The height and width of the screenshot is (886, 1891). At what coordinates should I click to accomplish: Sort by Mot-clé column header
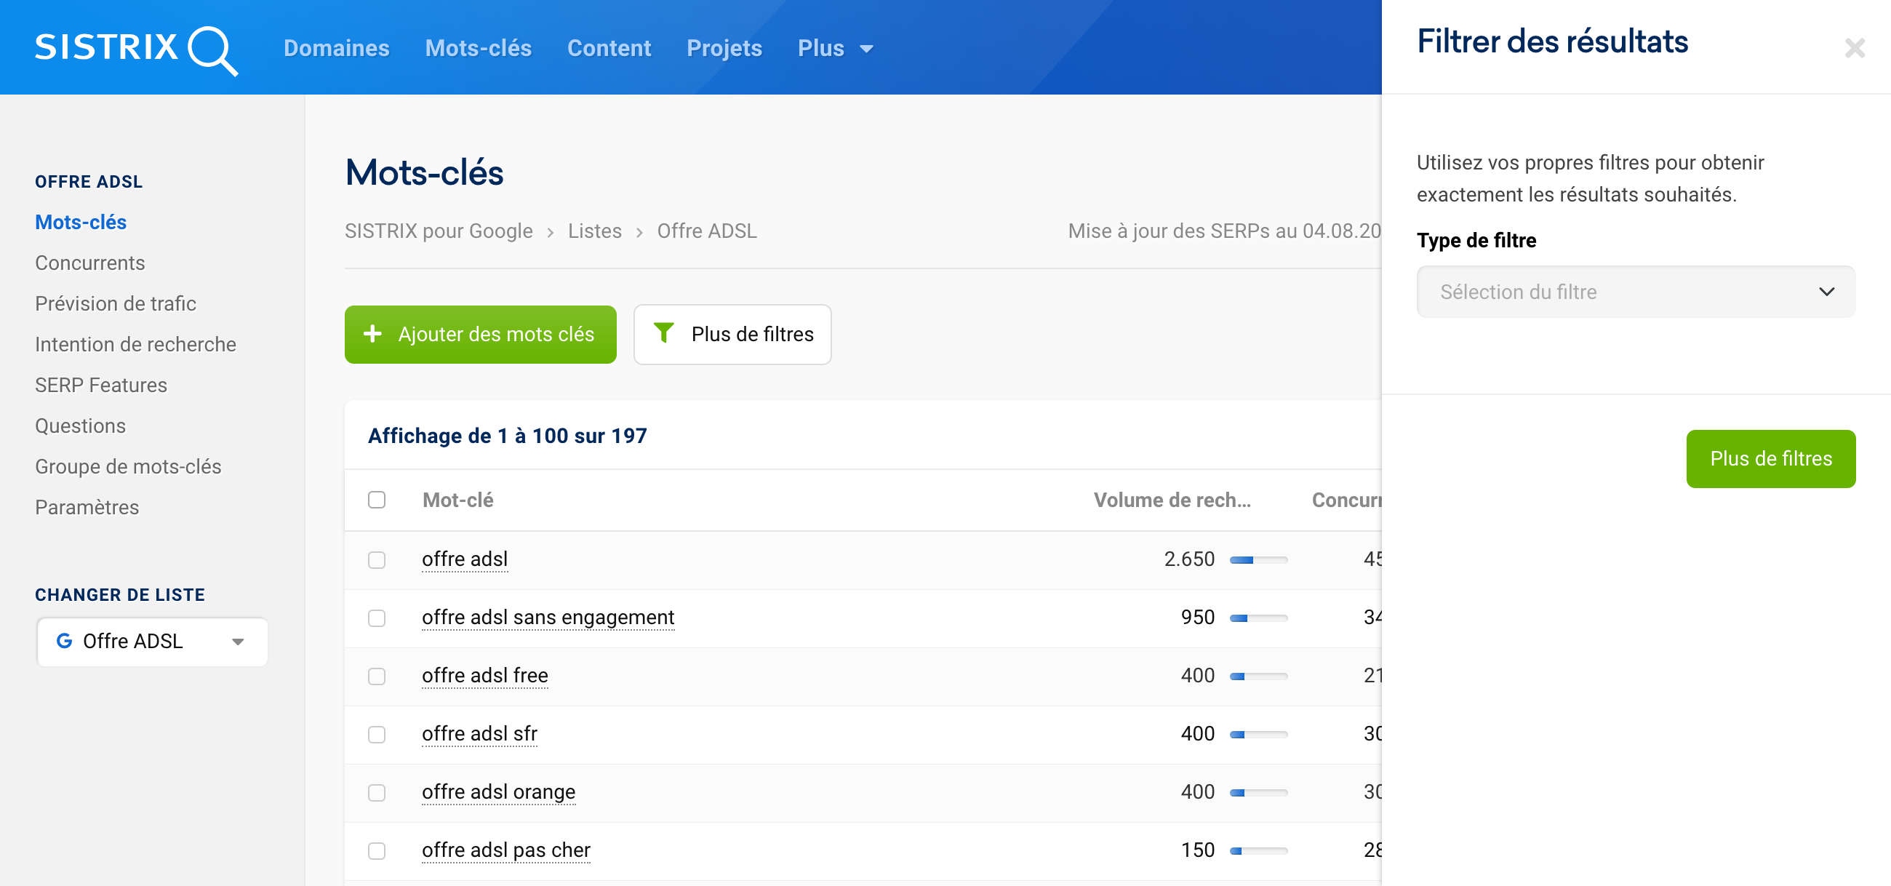click(458, 500)
